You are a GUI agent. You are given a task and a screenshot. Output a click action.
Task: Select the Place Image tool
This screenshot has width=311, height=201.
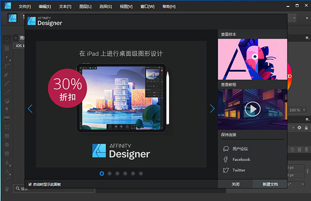tap(7, 118)
